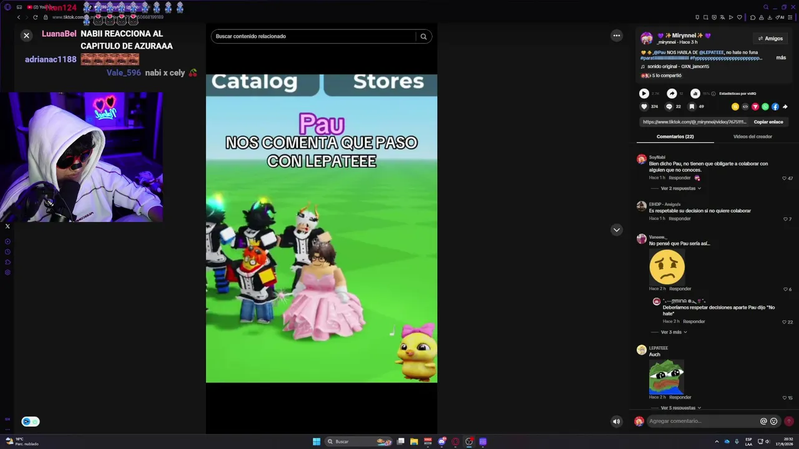Click the Copiar enlace button
Screen dimensions: 799x449
click(x=768, y=122)
